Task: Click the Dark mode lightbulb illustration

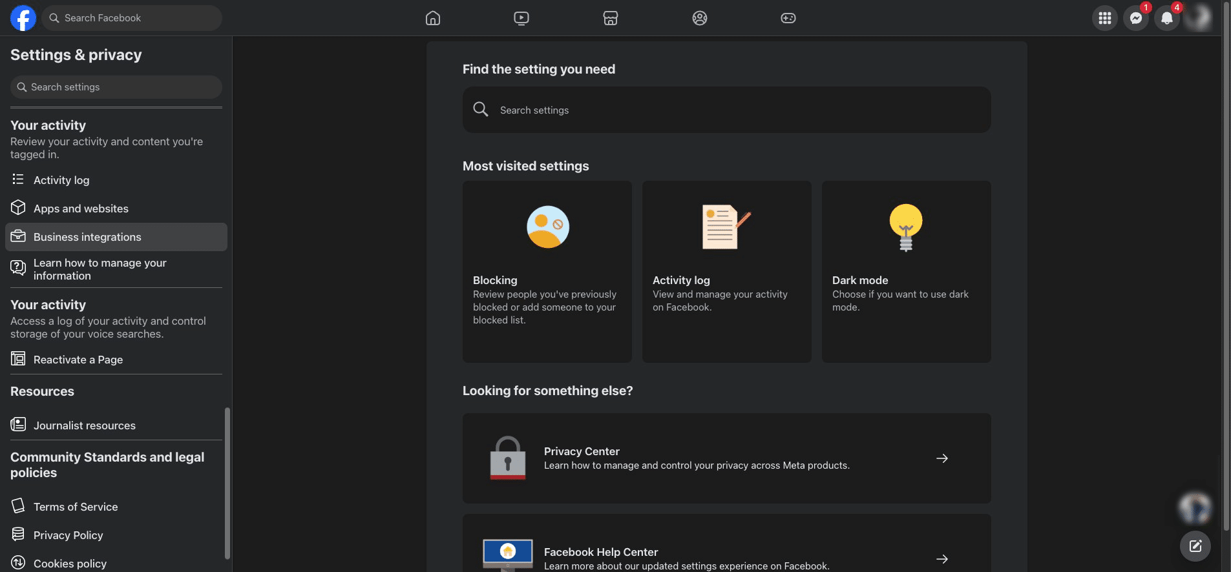Action: tap(906, 227)
